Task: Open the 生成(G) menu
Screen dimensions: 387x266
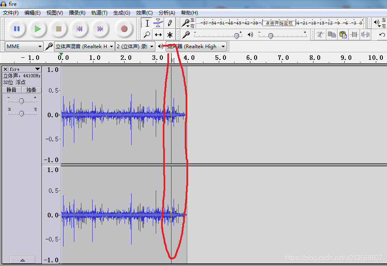Action: click(122, 13)
